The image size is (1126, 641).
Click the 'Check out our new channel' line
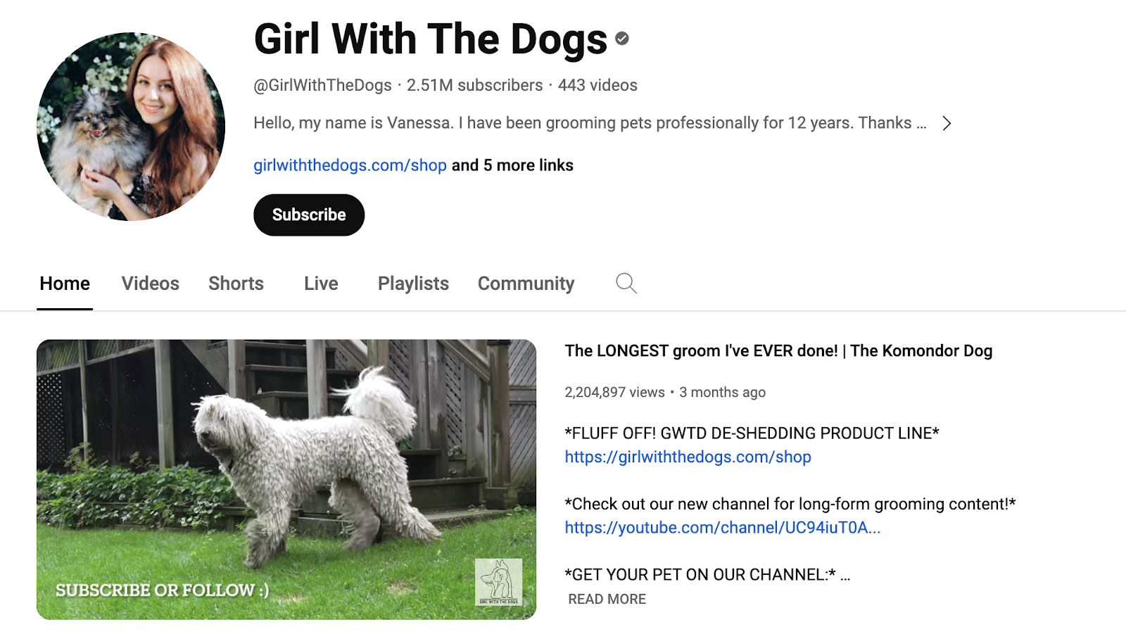click(x=790, y=504)
